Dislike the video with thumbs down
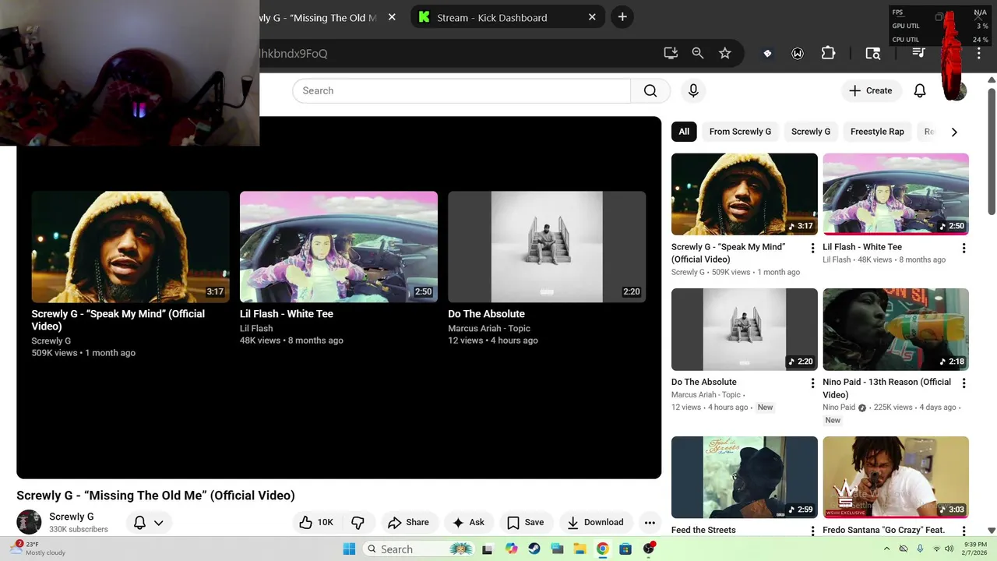Viewport: 997px width, 561px height. pos(358,522)
